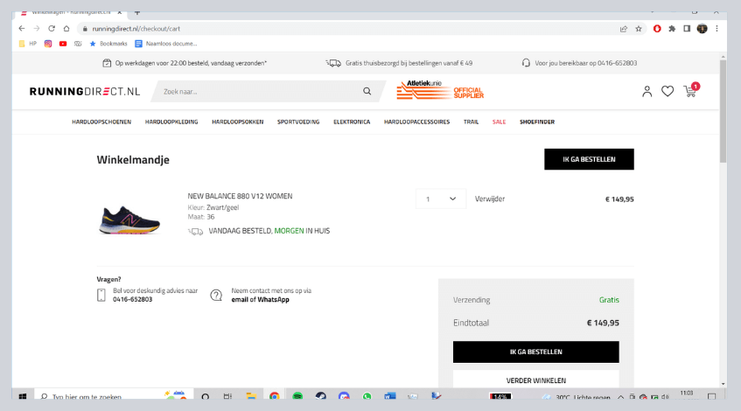Click the Verder winkelen button

[x=535, y=380]
